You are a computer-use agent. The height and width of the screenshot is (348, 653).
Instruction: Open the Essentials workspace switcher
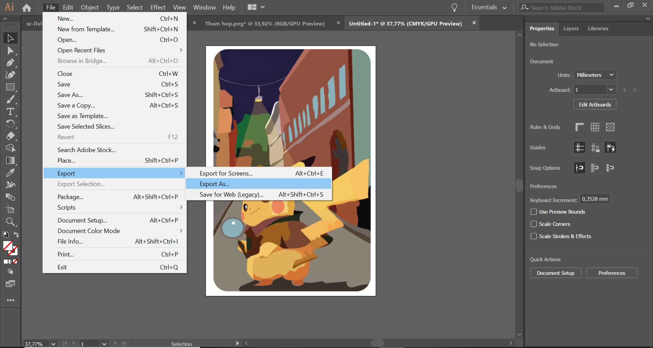[489, 7]
